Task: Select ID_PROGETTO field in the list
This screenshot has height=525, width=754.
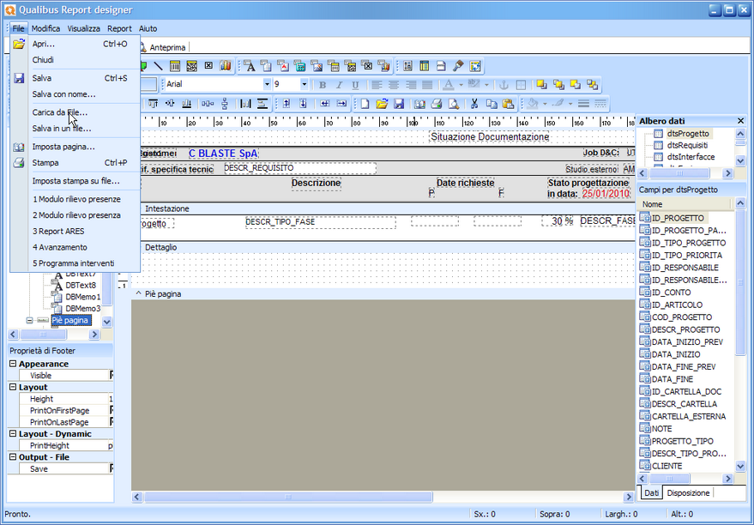Action: [x=676, y=218]
